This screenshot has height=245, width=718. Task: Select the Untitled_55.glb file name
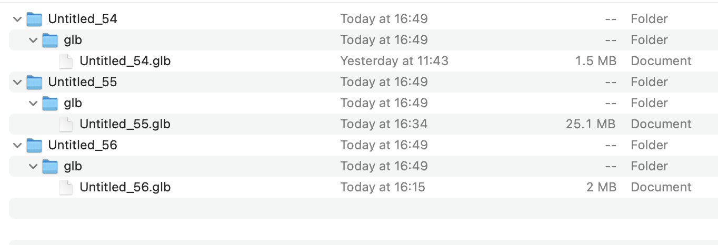(x=125, y=125)
